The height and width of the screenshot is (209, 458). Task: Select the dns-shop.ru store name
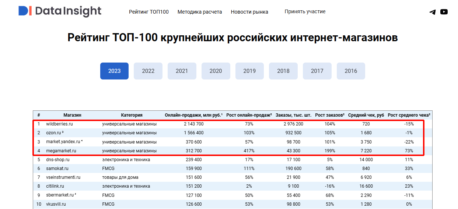click(x=58, y=160)
